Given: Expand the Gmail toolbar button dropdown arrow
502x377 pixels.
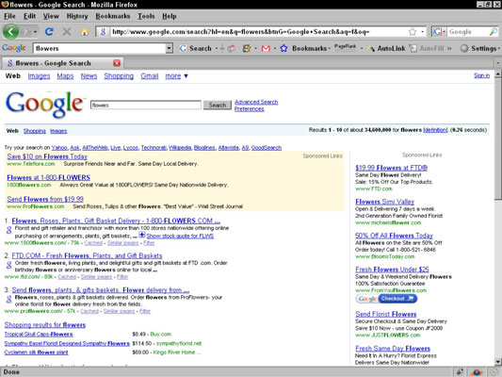Looking at the screenshot, I should tap(275, 48).
